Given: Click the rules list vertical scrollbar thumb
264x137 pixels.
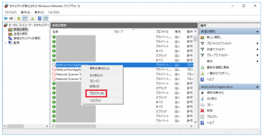Looking at the screenshot, I should click(x=195, y=39).
